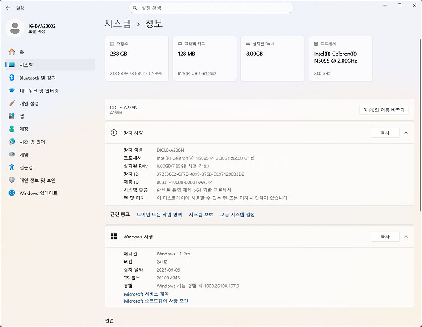Click the 프로세서 Celeron card
422x327 pixels.
click(341, 58)
